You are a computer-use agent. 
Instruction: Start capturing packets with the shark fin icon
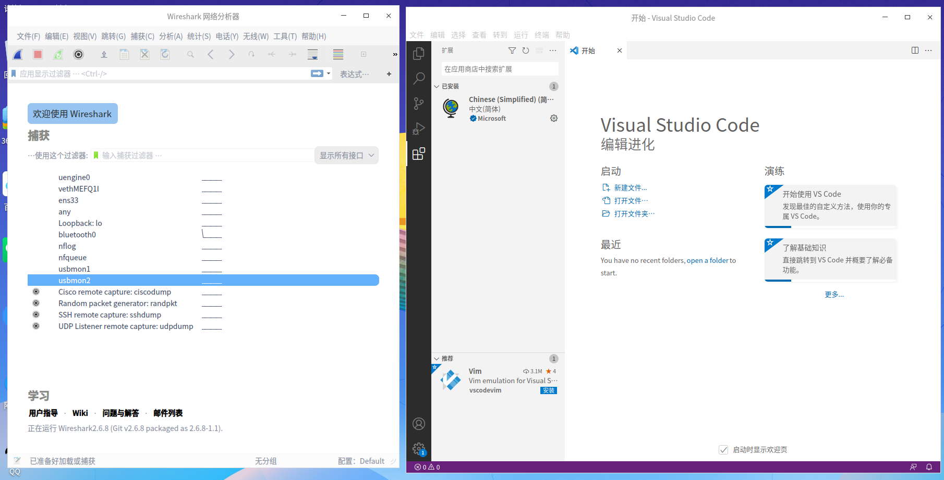[x=18, y=54]
